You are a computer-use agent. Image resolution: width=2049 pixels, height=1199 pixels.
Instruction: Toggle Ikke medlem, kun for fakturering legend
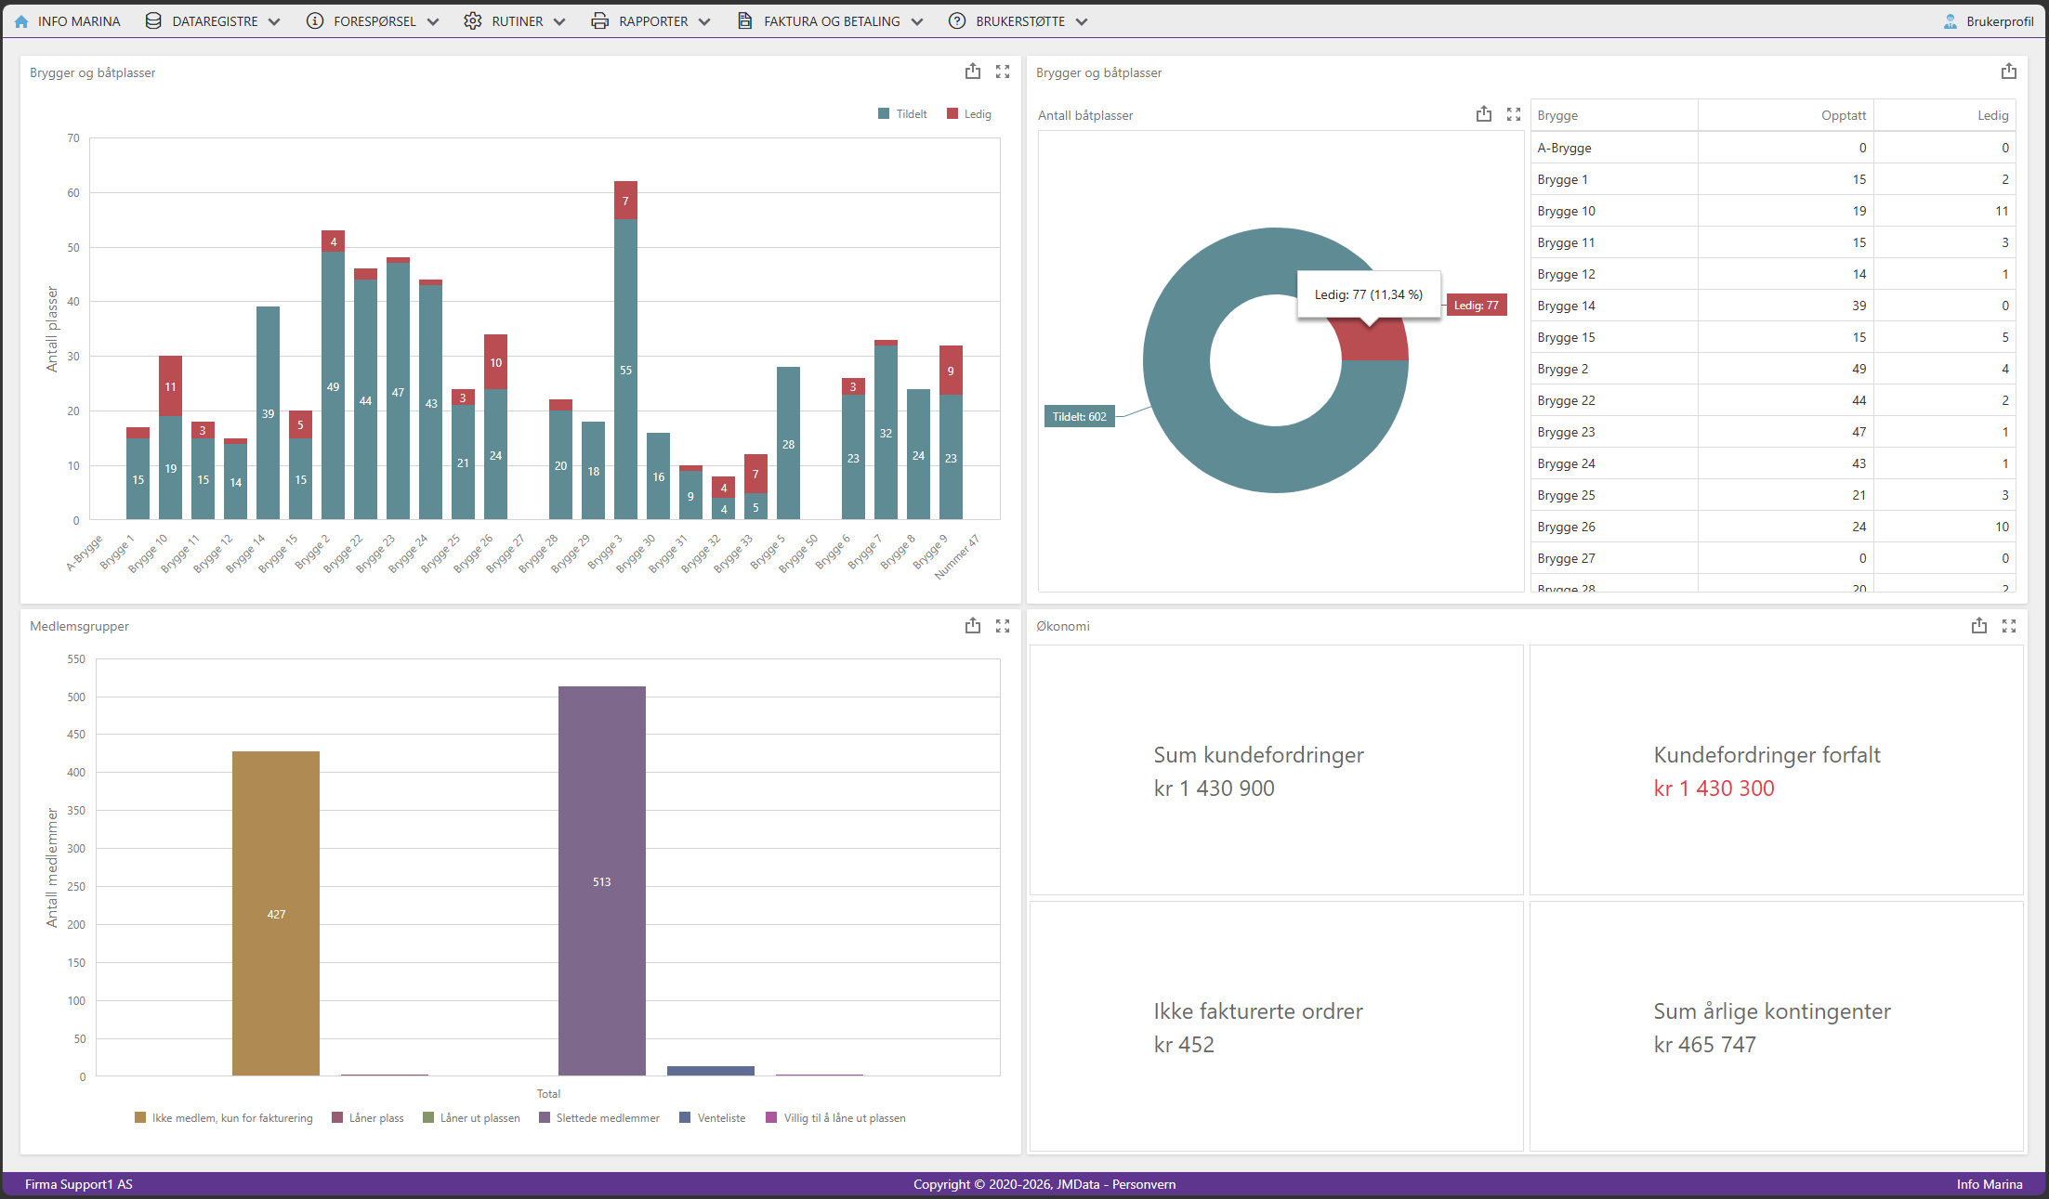pos(224,1118)
